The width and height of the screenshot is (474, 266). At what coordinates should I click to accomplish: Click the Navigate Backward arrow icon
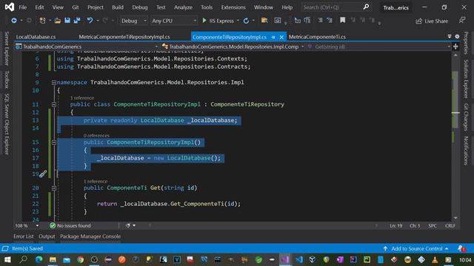coord(14,21)
